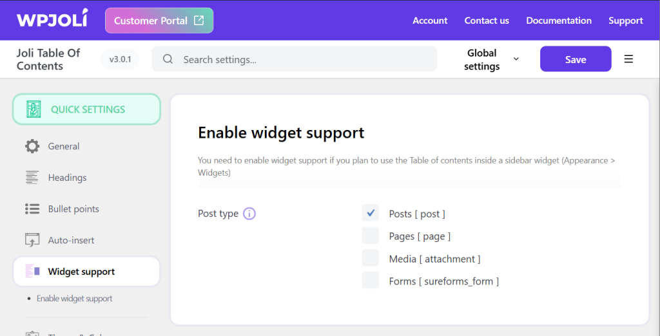Screen dimensions: 660x336
Task: Click the Headings sidebar icon
Action: (x=32, y=178)
